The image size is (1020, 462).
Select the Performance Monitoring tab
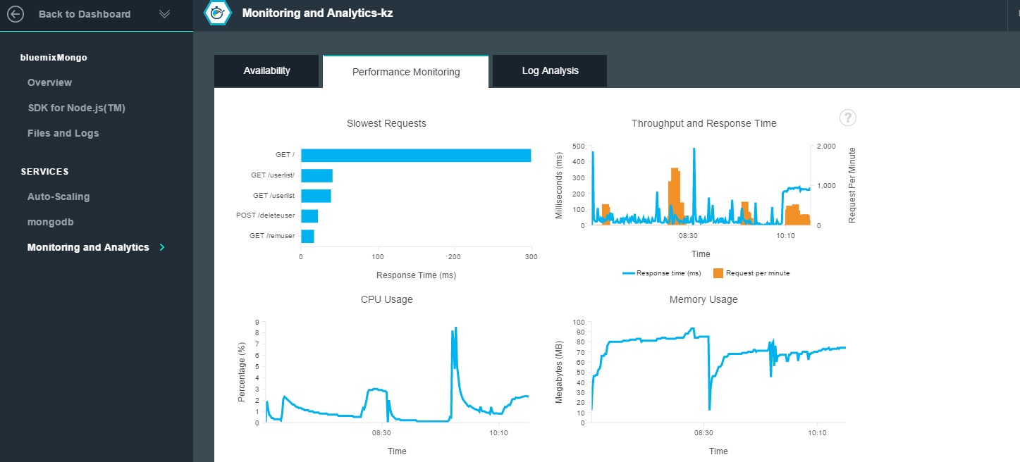(405, 72)
